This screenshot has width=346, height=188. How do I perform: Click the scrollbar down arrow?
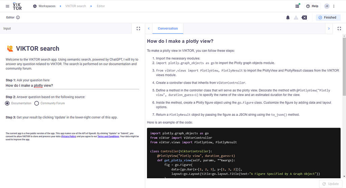coord(344,176)
